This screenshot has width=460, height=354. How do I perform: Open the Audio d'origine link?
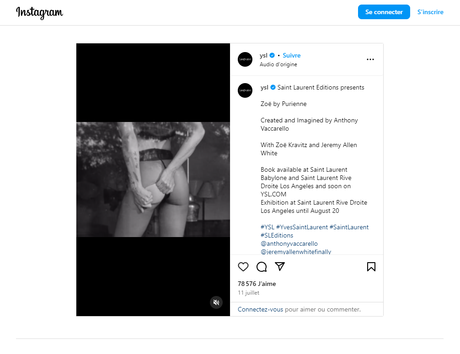tap(278, 64)
